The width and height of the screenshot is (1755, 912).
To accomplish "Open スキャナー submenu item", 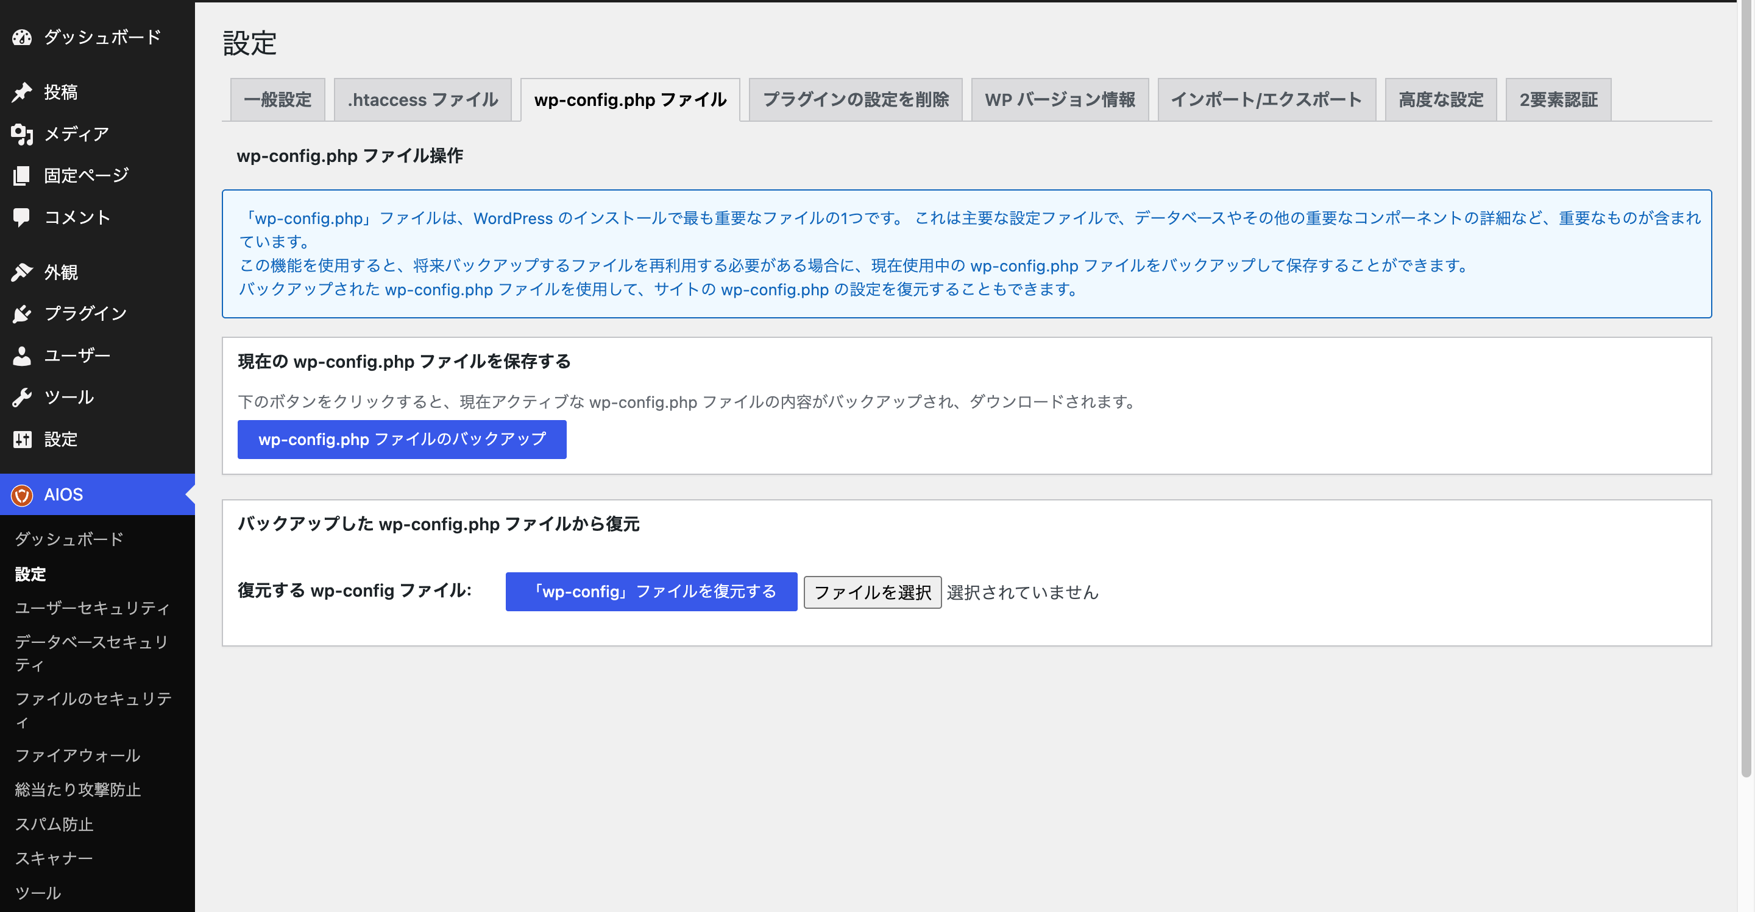I will [x=54, y=858].
